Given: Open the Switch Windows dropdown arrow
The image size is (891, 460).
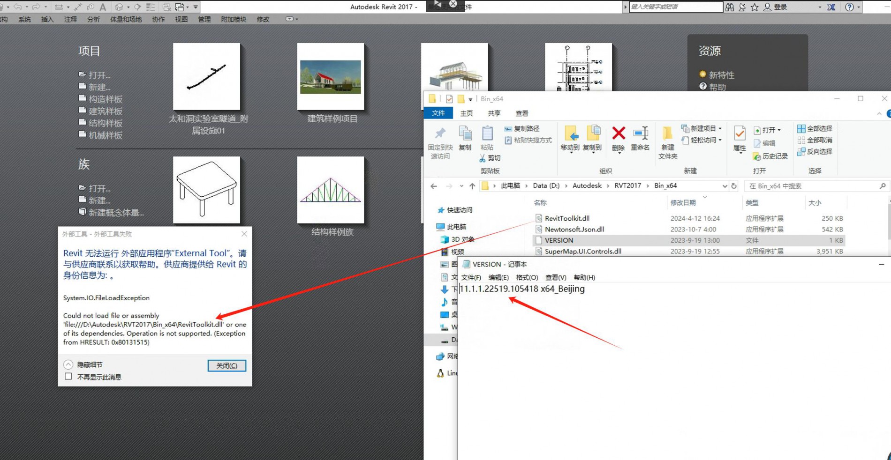Looking at the screenshot, I should [x=188, y=7].
